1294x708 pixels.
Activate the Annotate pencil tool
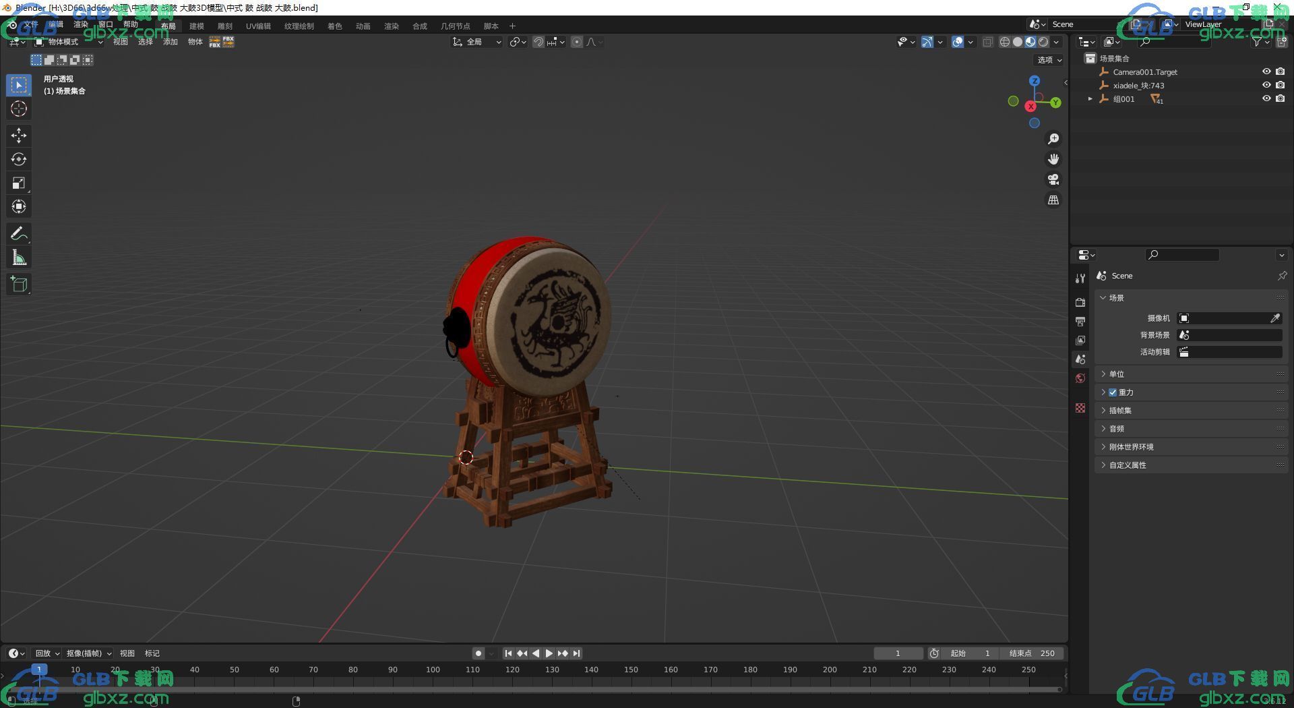coord(18,234)
